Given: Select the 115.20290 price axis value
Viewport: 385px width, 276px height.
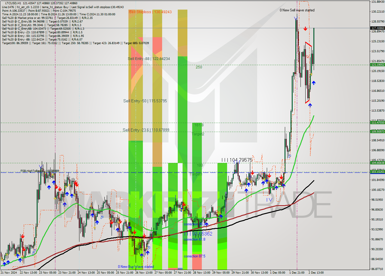Looking at the screenshot, I should [378, 101].
